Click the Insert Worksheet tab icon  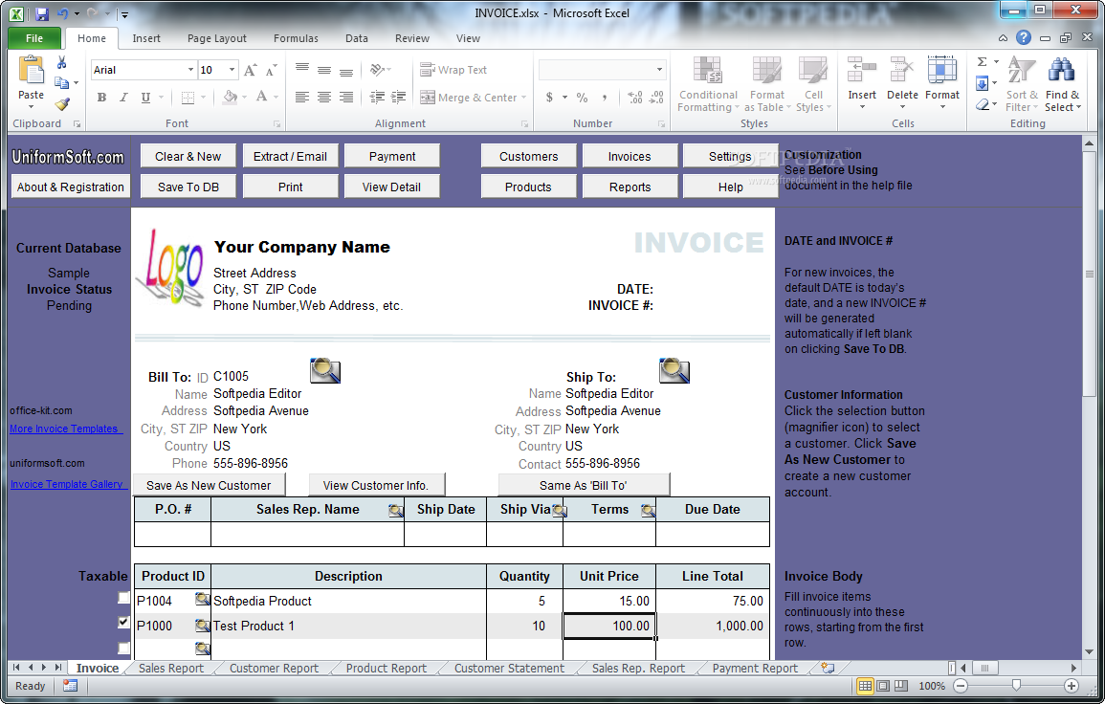point(828,668)
